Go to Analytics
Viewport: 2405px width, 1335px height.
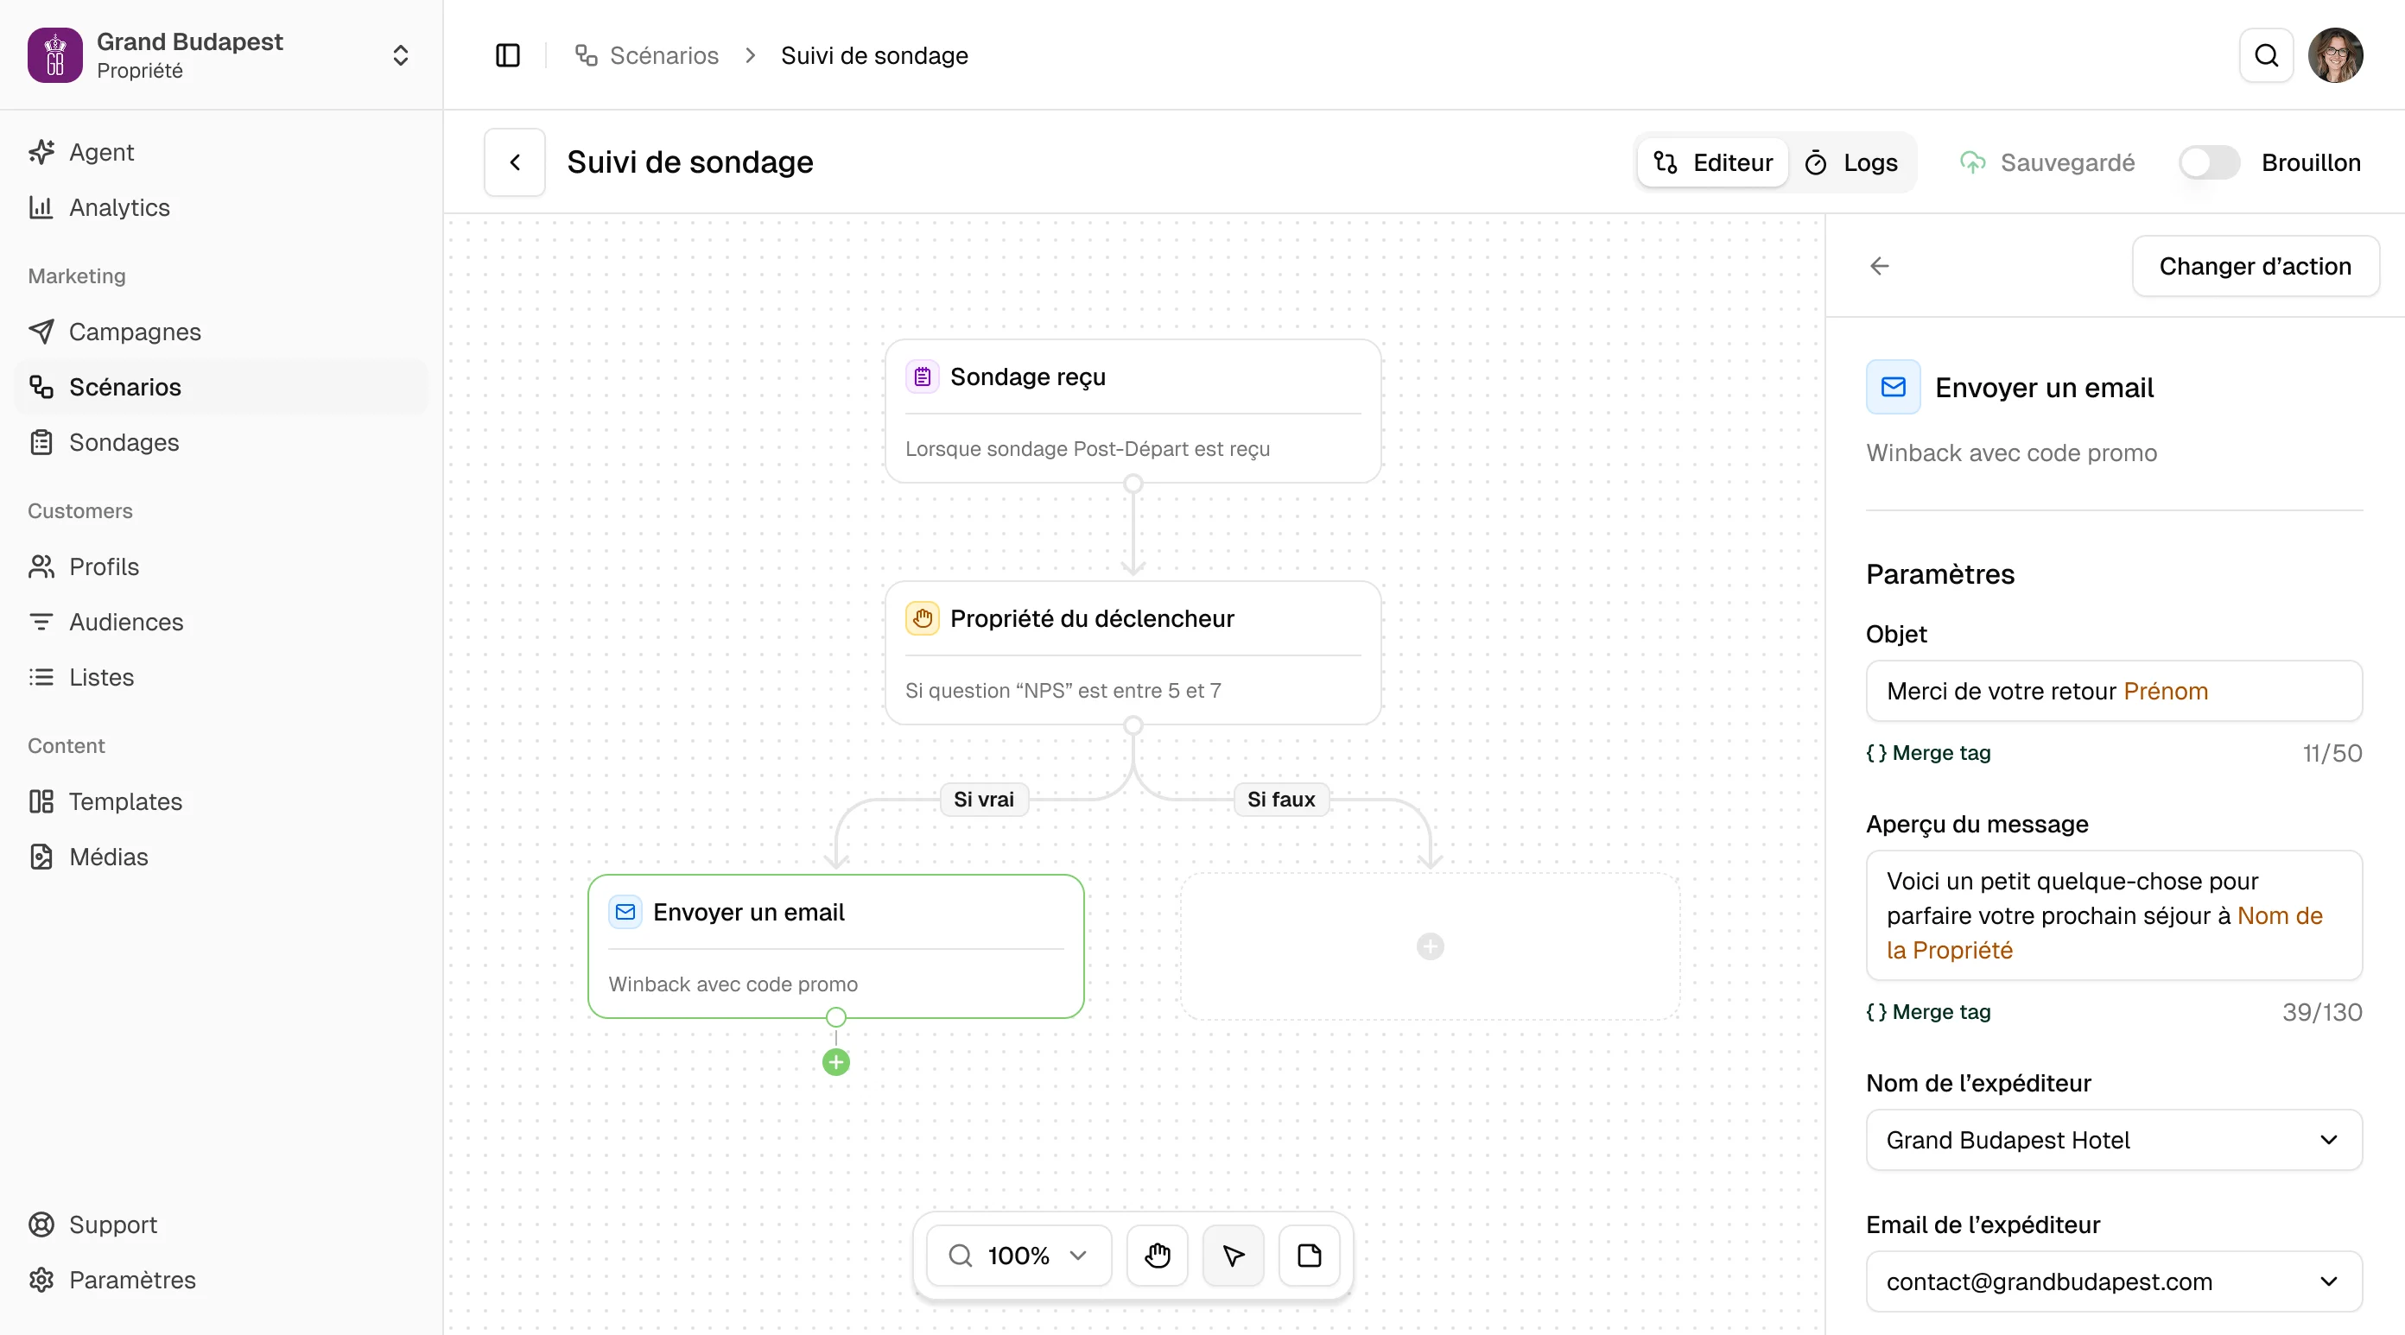tap(220, 207)
